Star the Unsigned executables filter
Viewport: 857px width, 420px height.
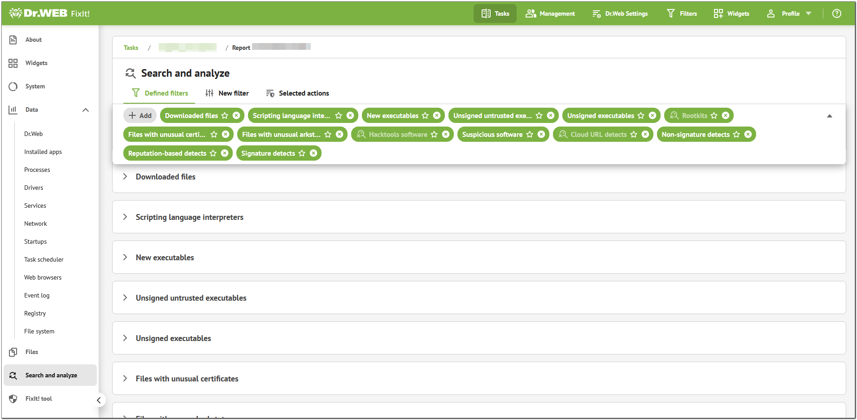coord(641,115)
